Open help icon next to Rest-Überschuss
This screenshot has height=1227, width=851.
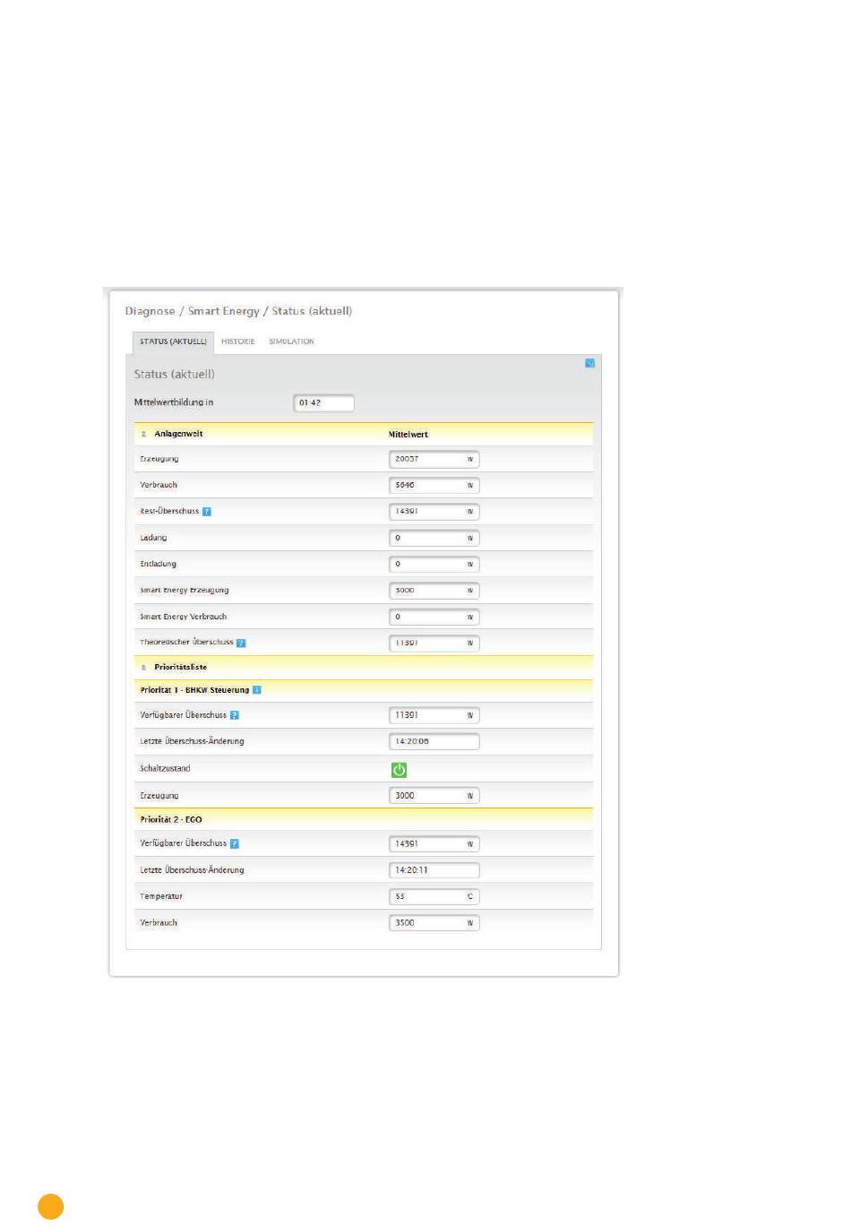pyautogui.click(x=207, y=512)
